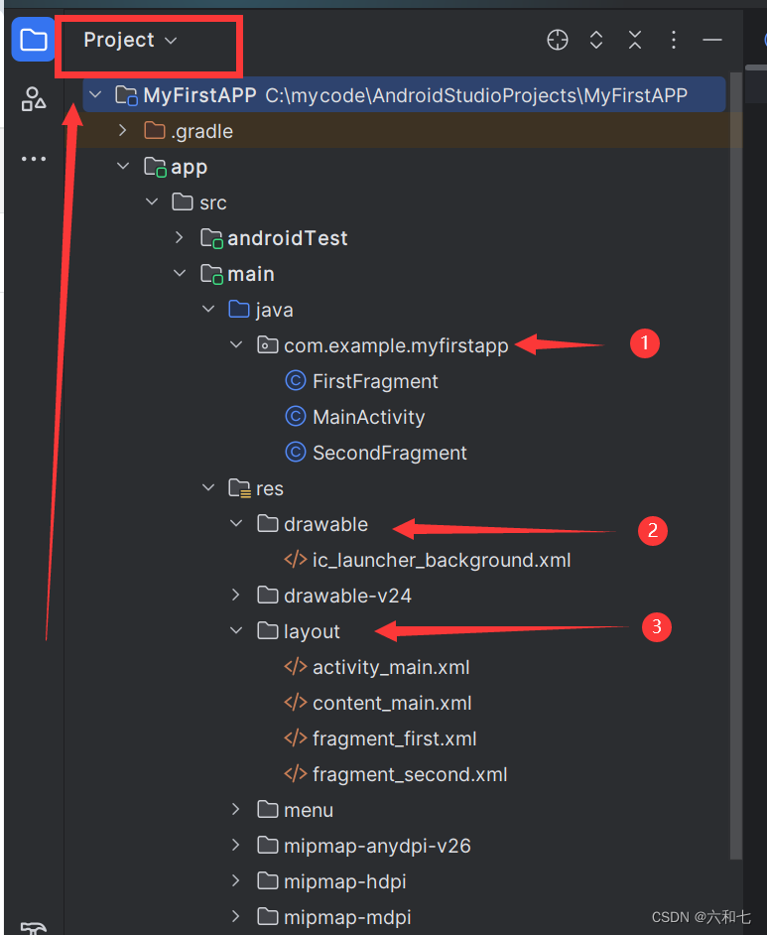Expand the drawable-v24 folder chevron
Viewport: 767px width, 935px height.
(x=236, y=596)
